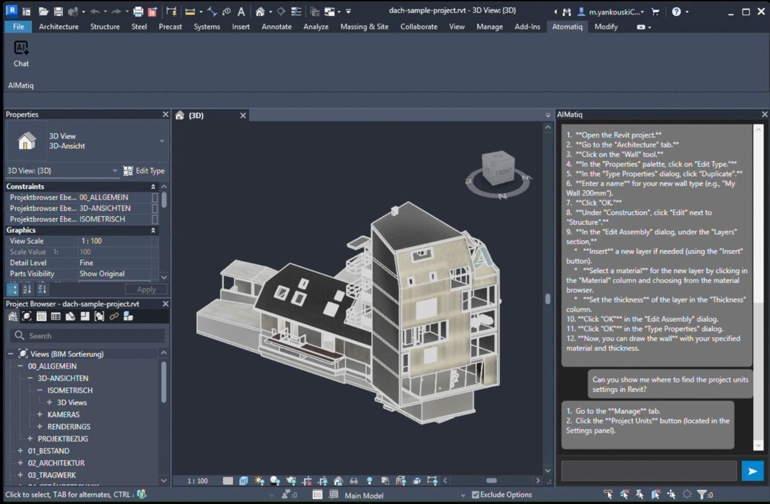
Task: Switch to the Manage ribbon tab
Action: pyautogui.click(x=489, y=26)
